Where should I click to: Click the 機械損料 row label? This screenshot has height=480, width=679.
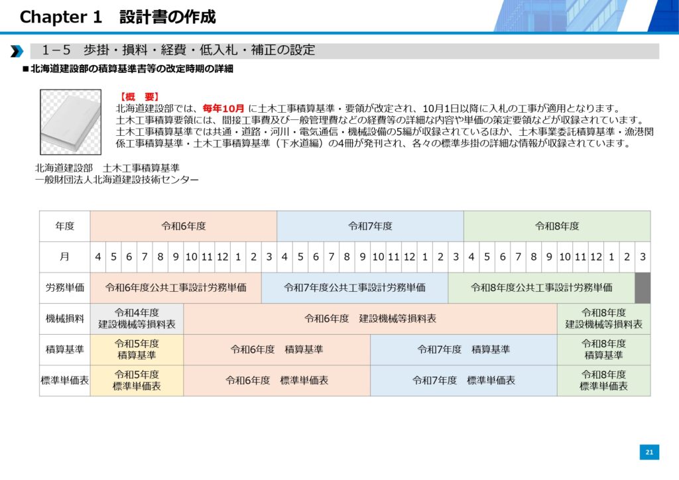tap(65, 318)
